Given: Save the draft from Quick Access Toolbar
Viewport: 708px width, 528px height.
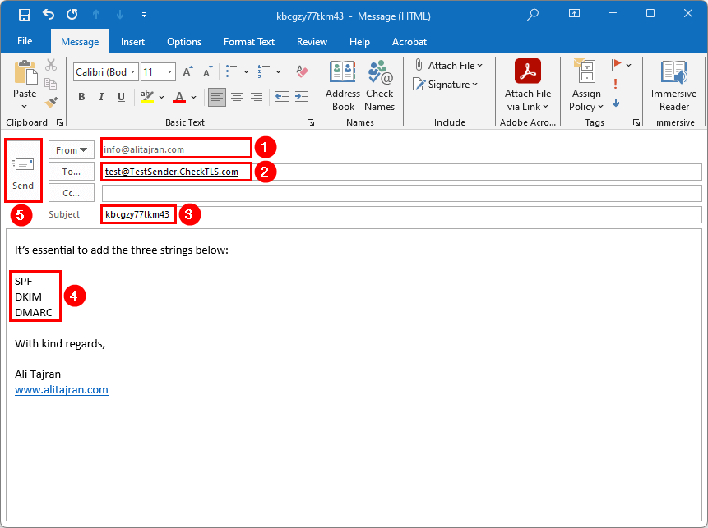Looking at the screenshot, I should (25, 15).
